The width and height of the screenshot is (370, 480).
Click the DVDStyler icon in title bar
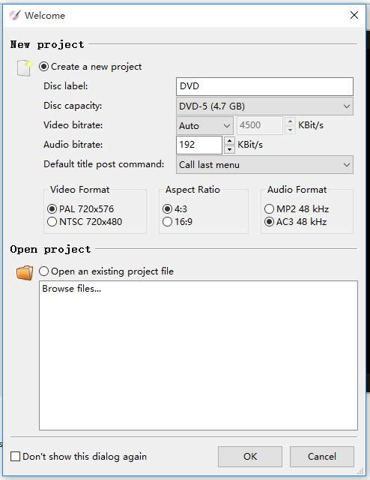[14, 15]
